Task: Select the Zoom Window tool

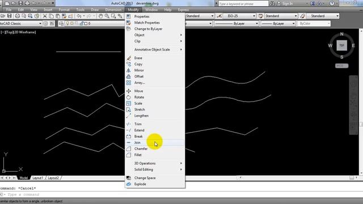Action: click(113, 16)
